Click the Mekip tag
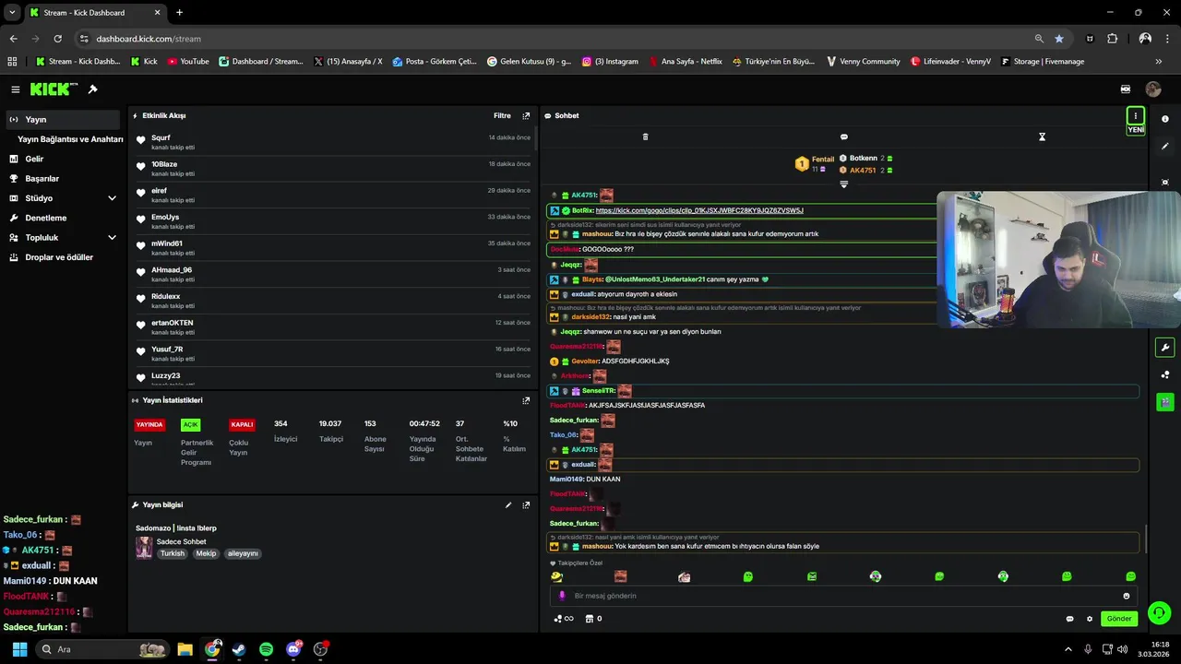 point(206,554)
